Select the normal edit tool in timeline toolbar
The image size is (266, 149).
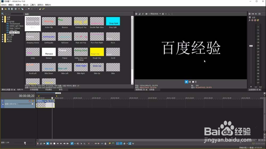(x=72, y=143)
